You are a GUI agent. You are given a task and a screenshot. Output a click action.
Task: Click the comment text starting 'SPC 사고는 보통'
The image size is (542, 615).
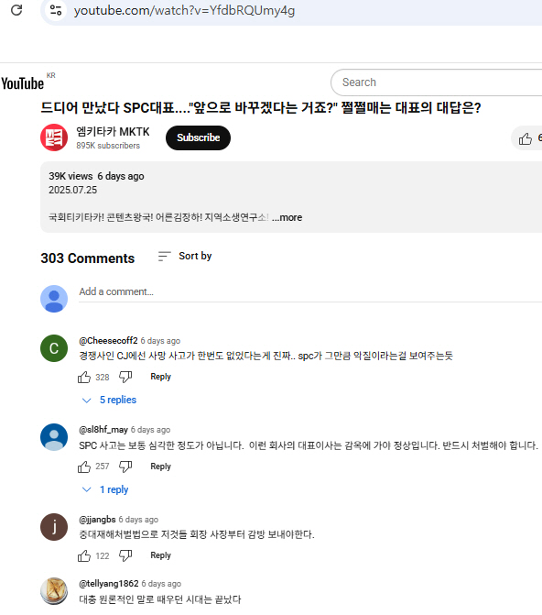pyautogui.click(x=309, y=445)
